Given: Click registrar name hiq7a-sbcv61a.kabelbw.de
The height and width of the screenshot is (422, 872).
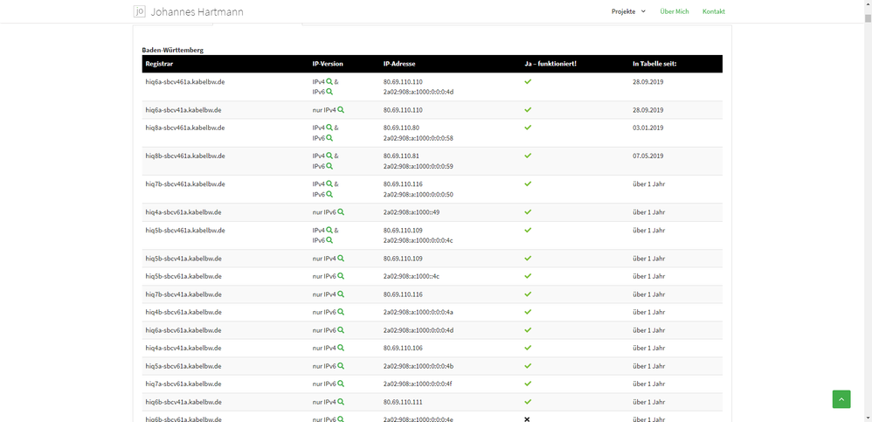Looking at the screenshot, I should pos(183,384).
